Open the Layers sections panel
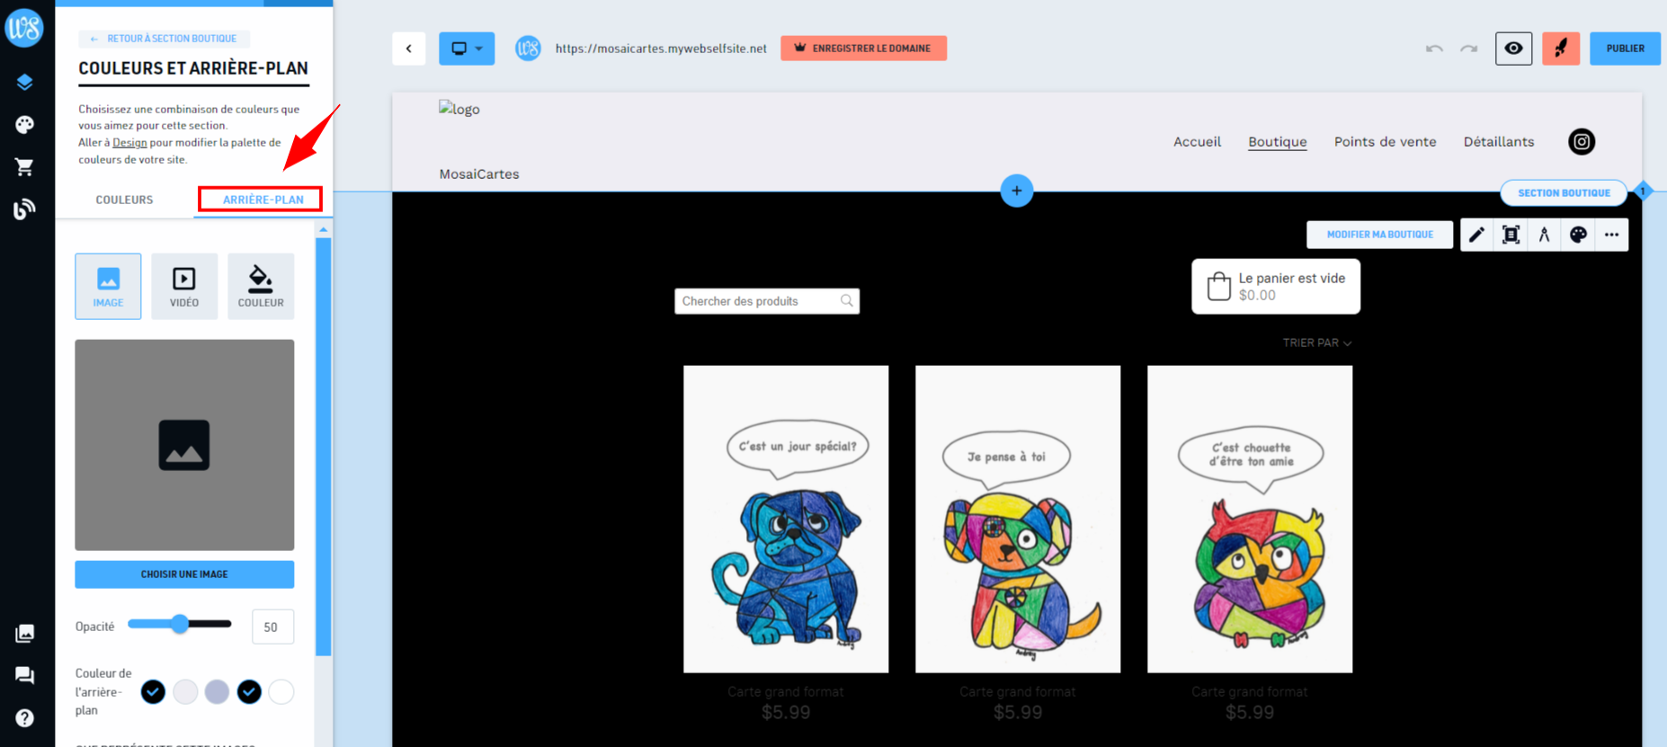This screenshot has height=747, width=1667. (24, 83)
